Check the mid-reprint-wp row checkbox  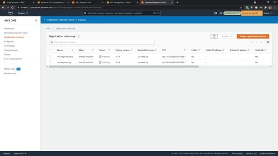tap(50, 62)
